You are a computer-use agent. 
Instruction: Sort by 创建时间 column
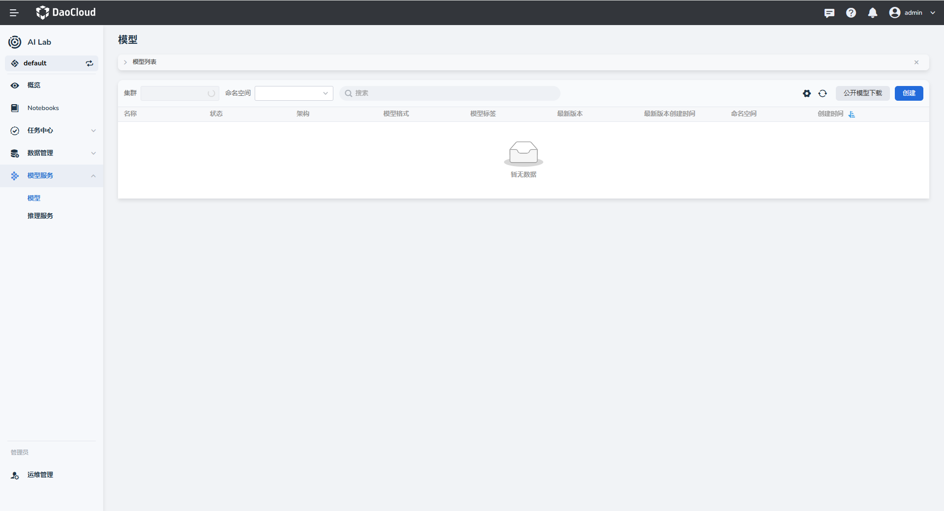click(852, 114)
